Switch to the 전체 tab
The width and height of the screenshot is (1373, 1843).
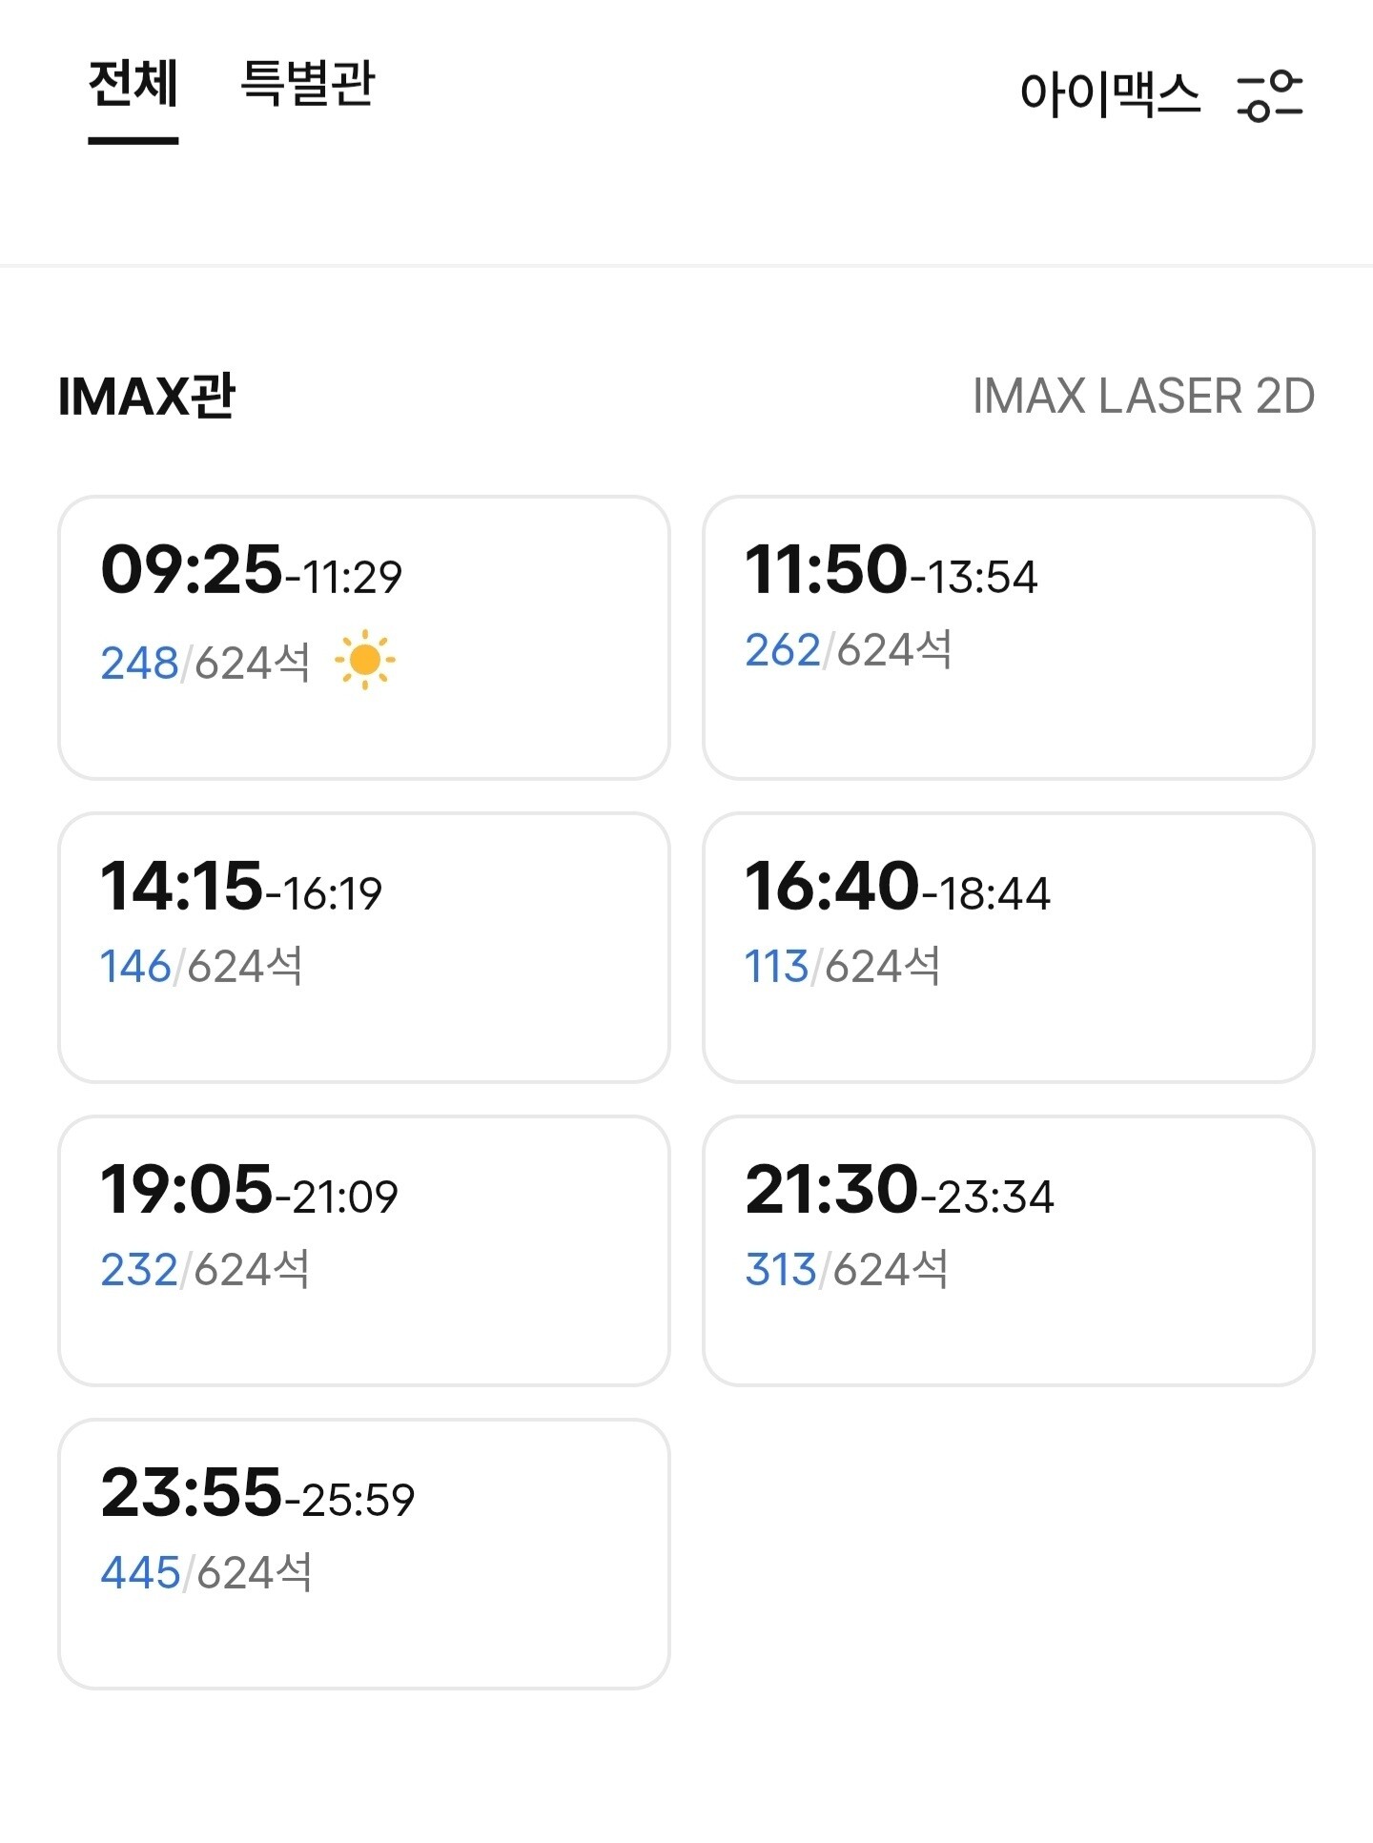point(133,85)
